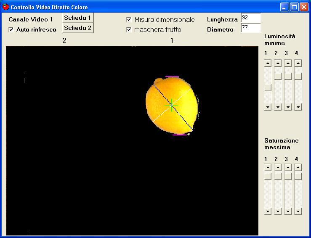The image size is (311, 238).
Task: Toggle the maschera frutto checkbox
Action: click(129, 29)
